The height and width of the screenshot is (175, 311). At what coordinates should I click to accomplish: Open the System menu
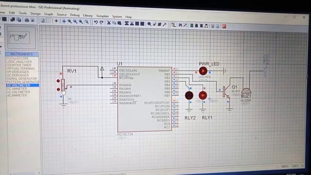pyautogui.click(x=117, y=17)
